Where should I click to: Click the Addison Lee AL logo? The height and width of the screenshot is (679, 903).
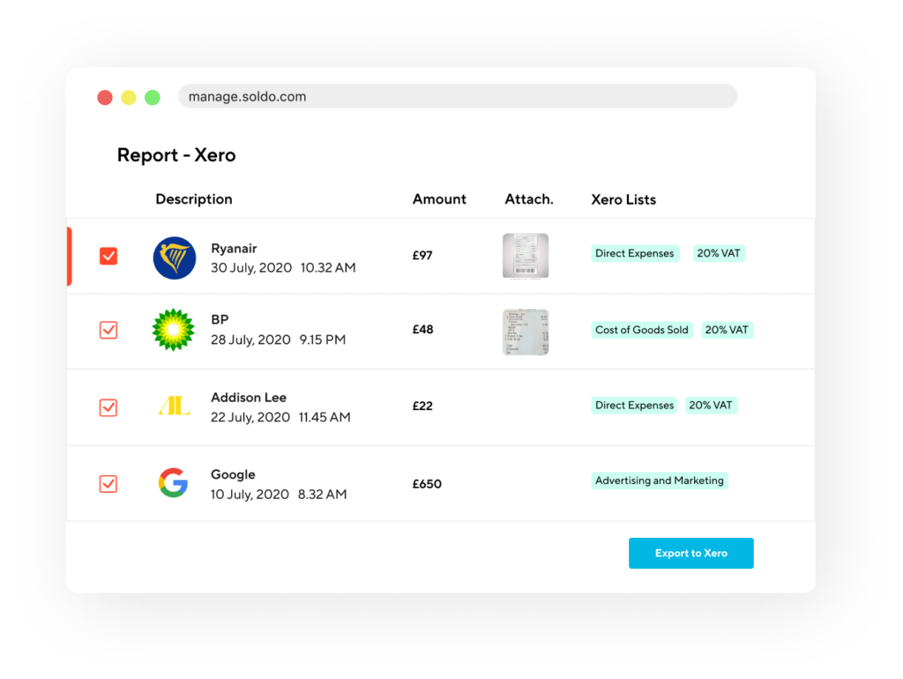pos(174,406)
